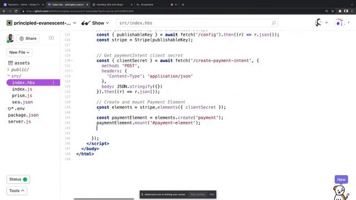Click the user profile avatar in sidebar
Image resolution: width=356 pixels, height=200 pixels.
[x=10, y=38]
